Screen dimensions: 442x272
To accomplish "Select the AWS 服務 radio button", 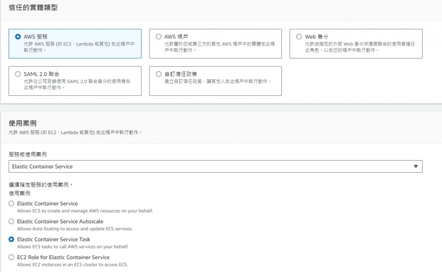I will (x=18, y=37).
